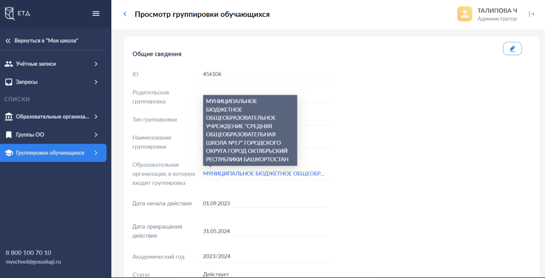The height and width of the screenshot is (278, 545).
Task: Select the Группировки обучающихся menu item
Action: pos(53,153)
